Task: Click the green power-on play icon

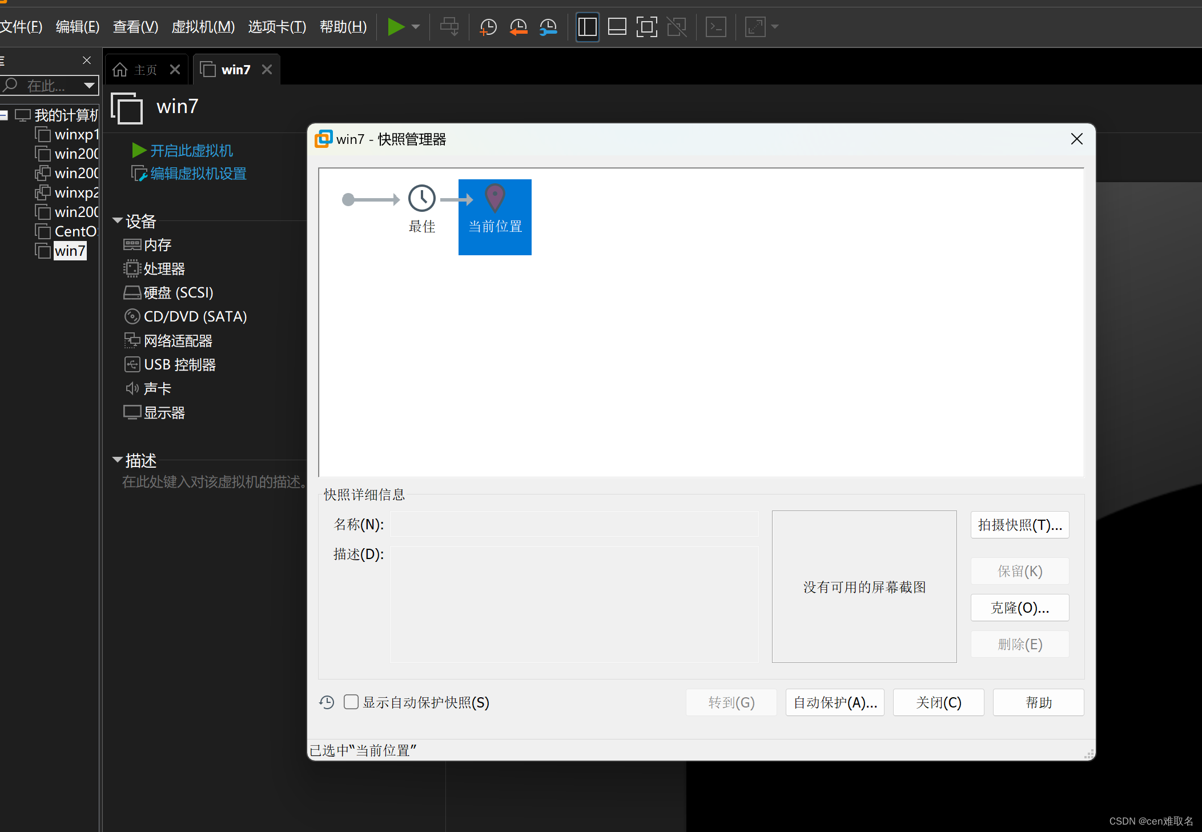Action: point(395,27)
